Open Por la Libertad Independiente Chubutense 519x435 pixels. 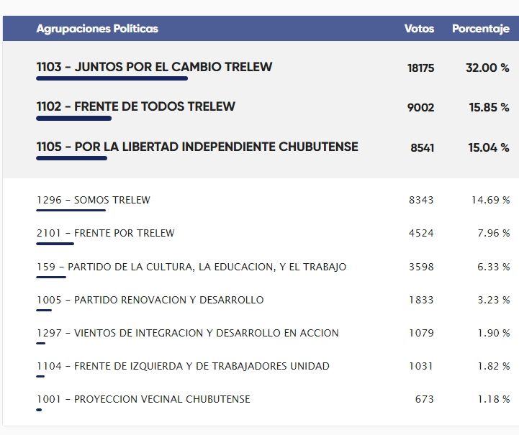pos(197,147)
